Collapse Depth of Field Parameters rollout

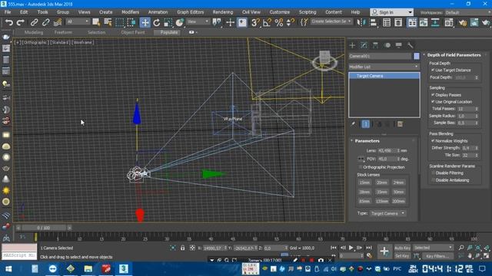[x=454, y=55]
